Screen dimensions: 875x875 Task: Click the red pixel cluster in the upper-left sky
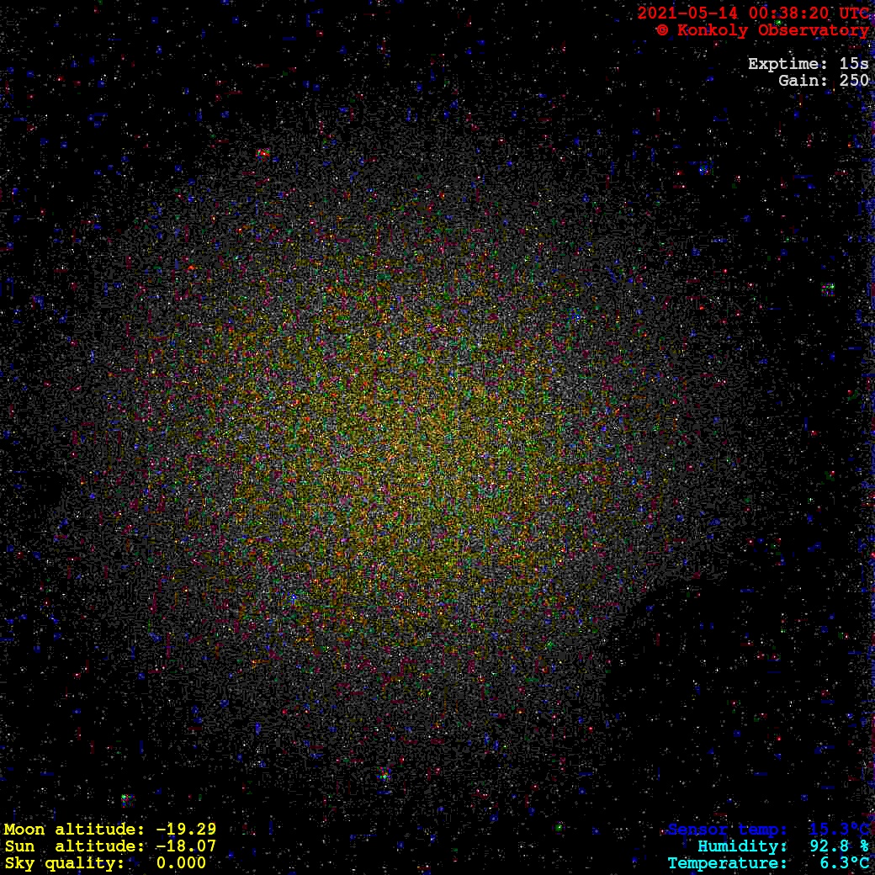coord(262,154)
